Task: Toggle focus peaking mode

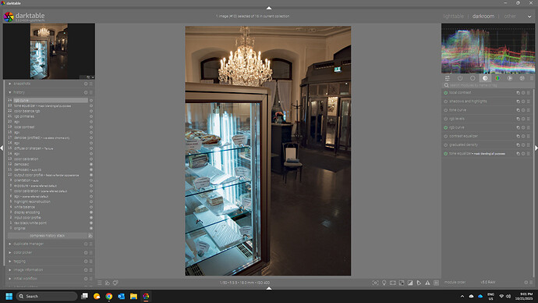Action: click(375, 283)
